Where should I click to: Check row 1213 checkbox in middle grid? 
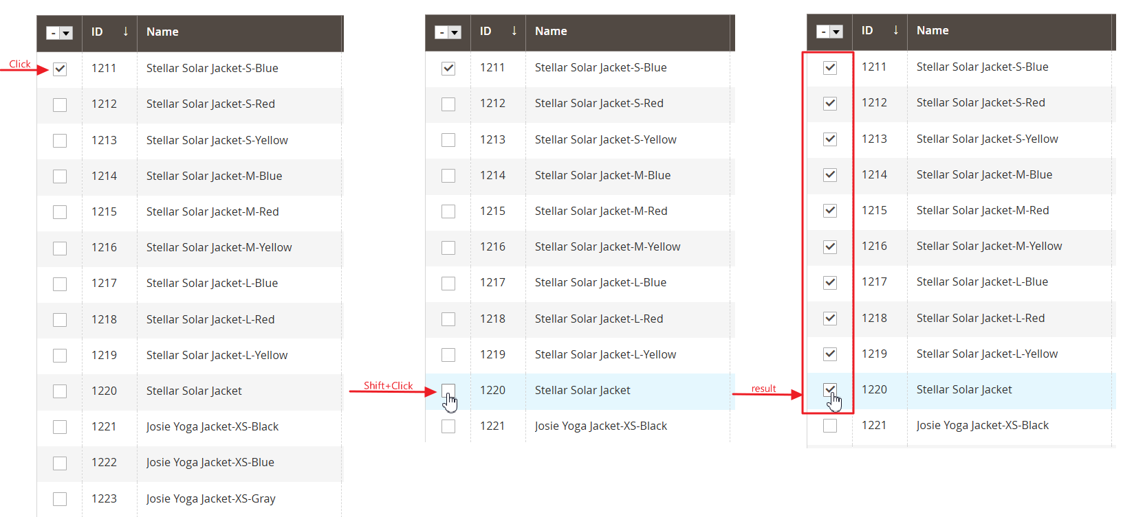point(448,139)
